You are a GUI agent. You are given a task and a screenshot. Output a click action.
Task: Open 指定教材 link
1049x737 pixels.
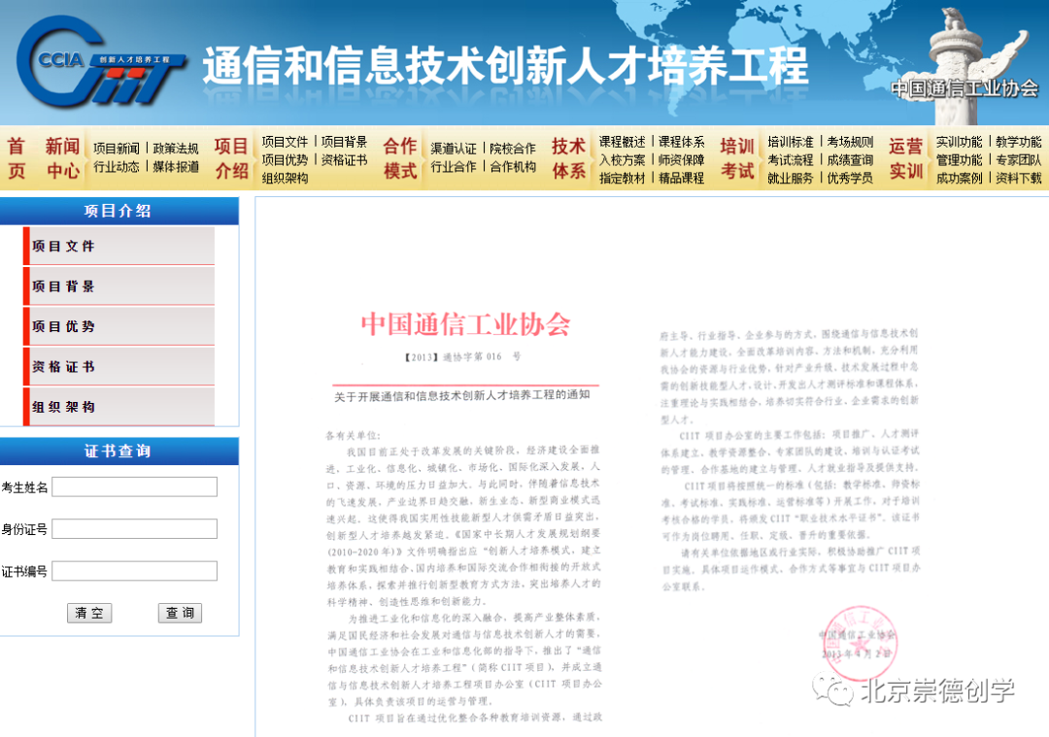[x=623, y=178]
